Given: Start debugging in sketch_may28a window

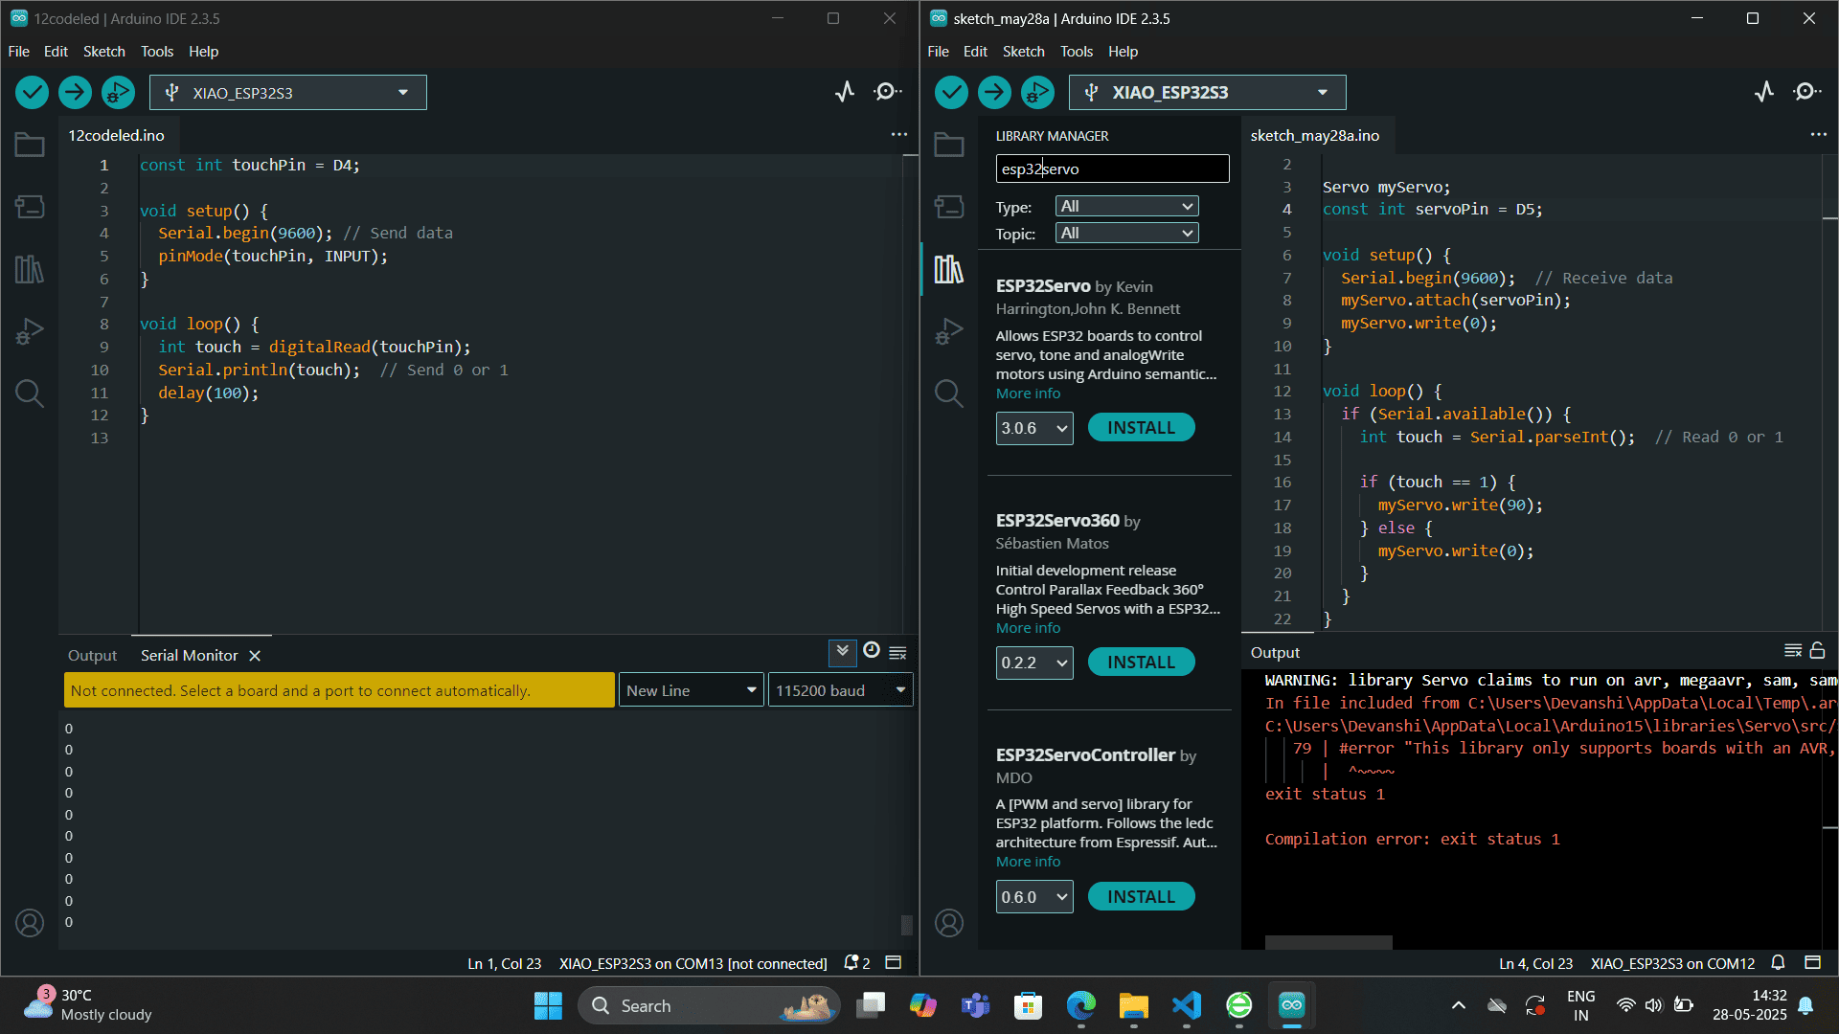Looking at the screenshot, I should point(1037,92).
